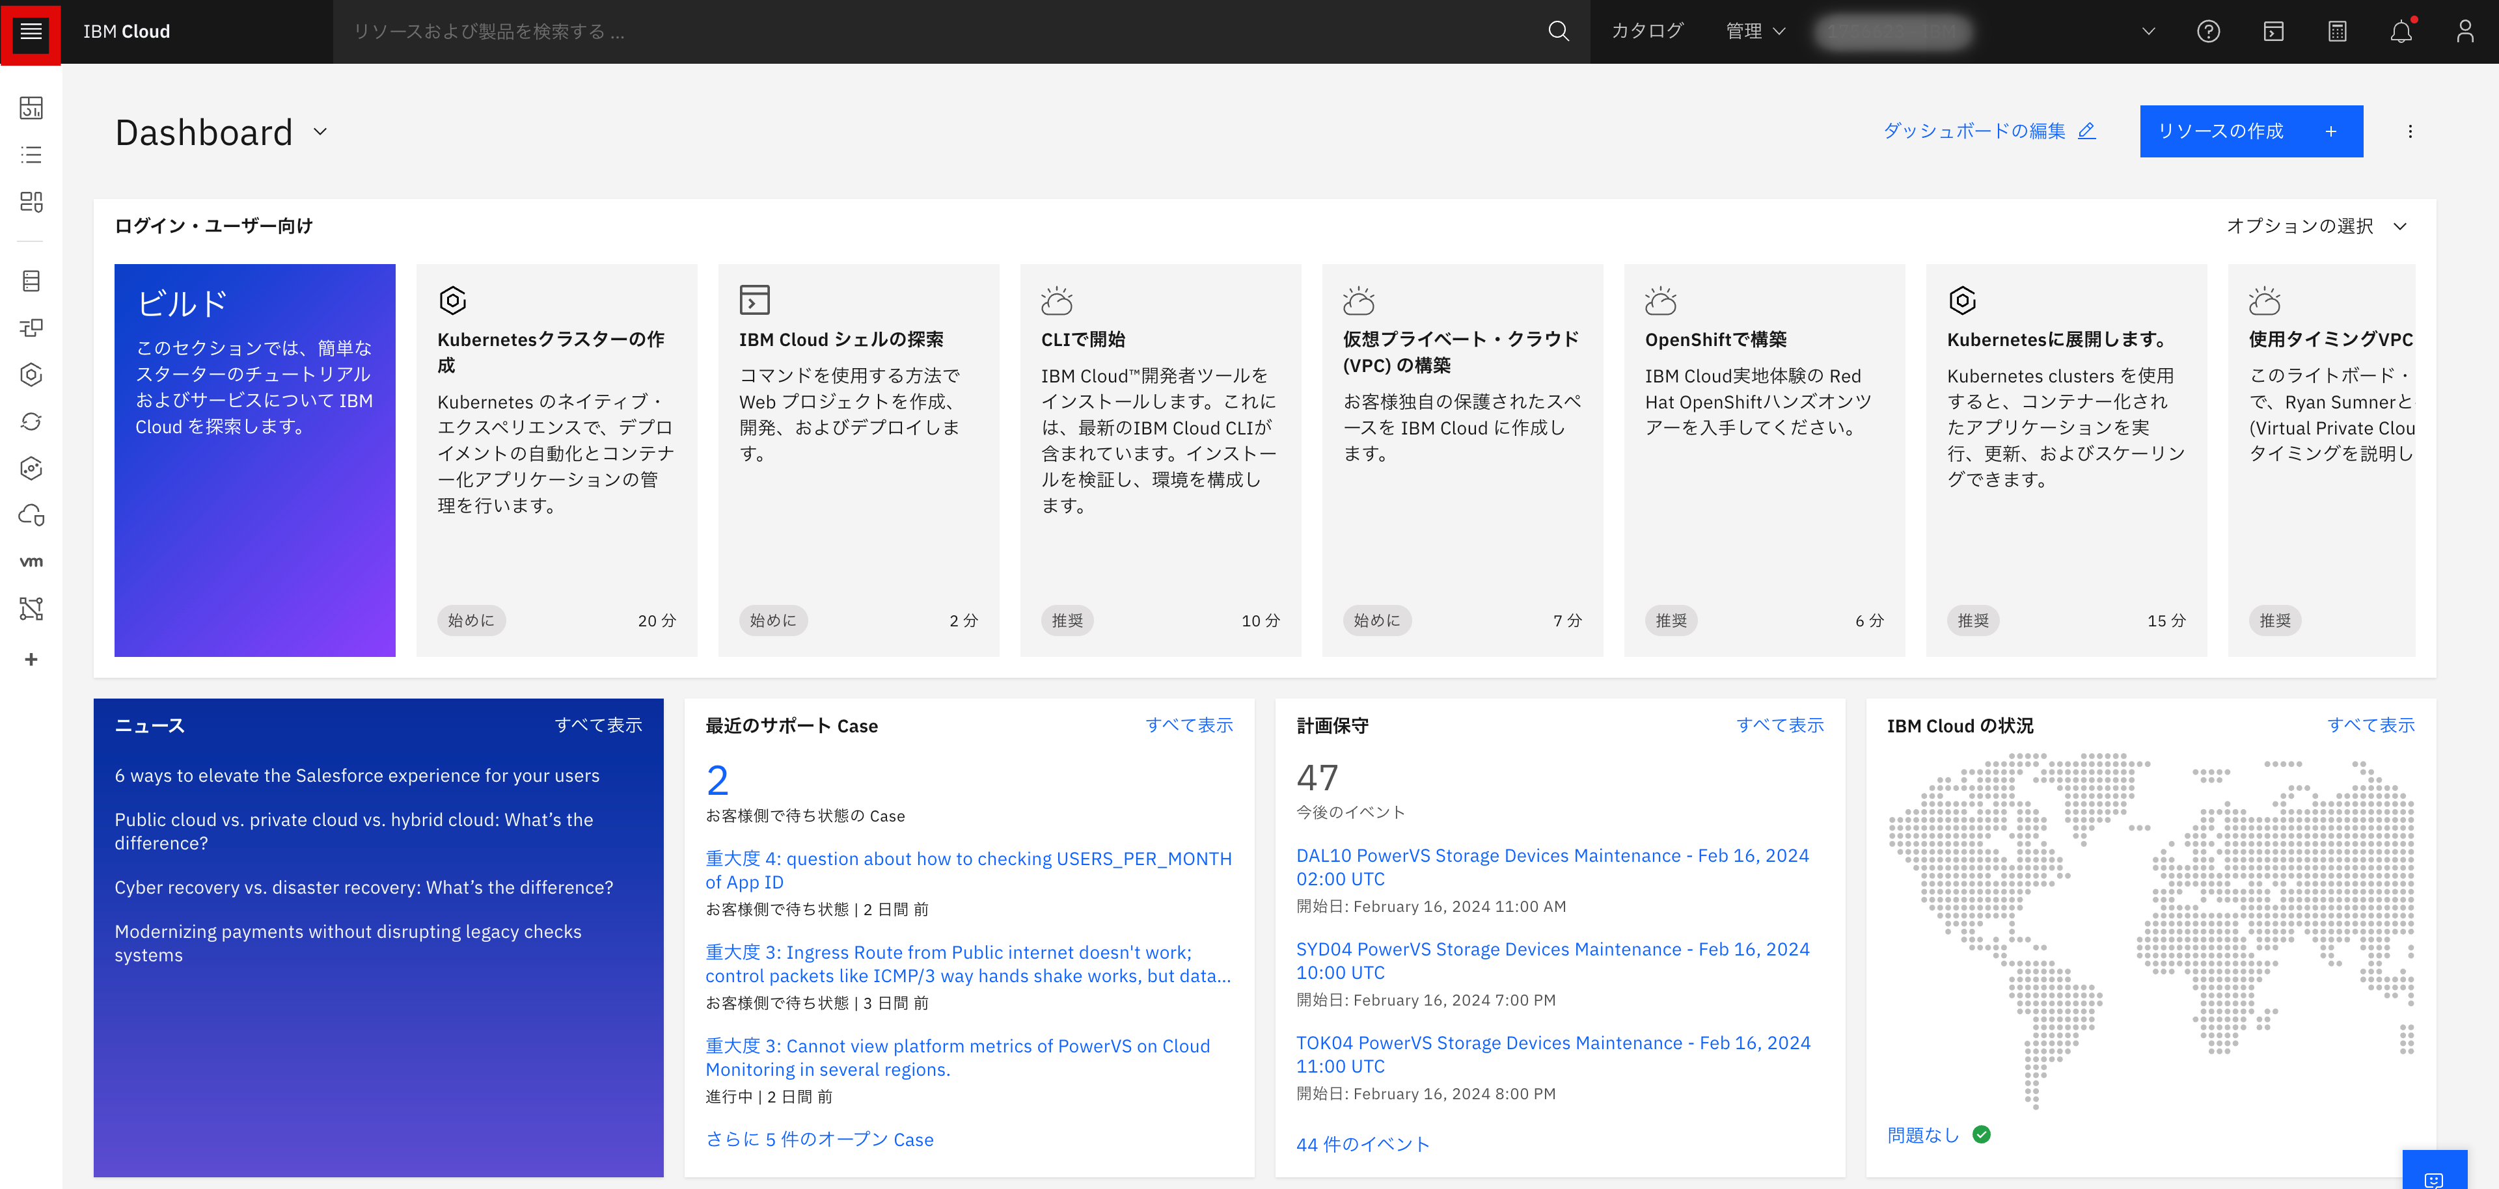Open the help question mark icon
The image size is (2499, 1189).
pos(2209,31)
